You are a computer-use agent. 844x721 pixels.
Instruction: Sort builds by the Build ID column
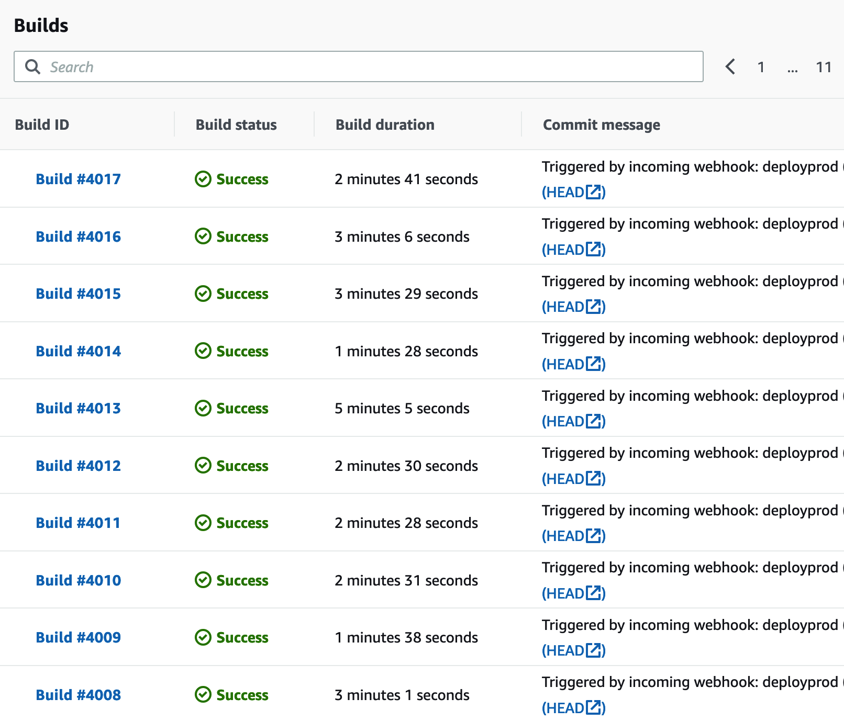(x=41, y=125)
